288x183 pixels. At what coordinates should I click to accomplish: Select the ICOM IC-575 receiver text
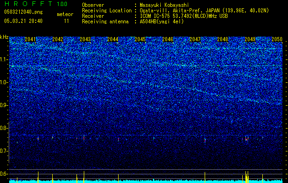pos(184,16)
